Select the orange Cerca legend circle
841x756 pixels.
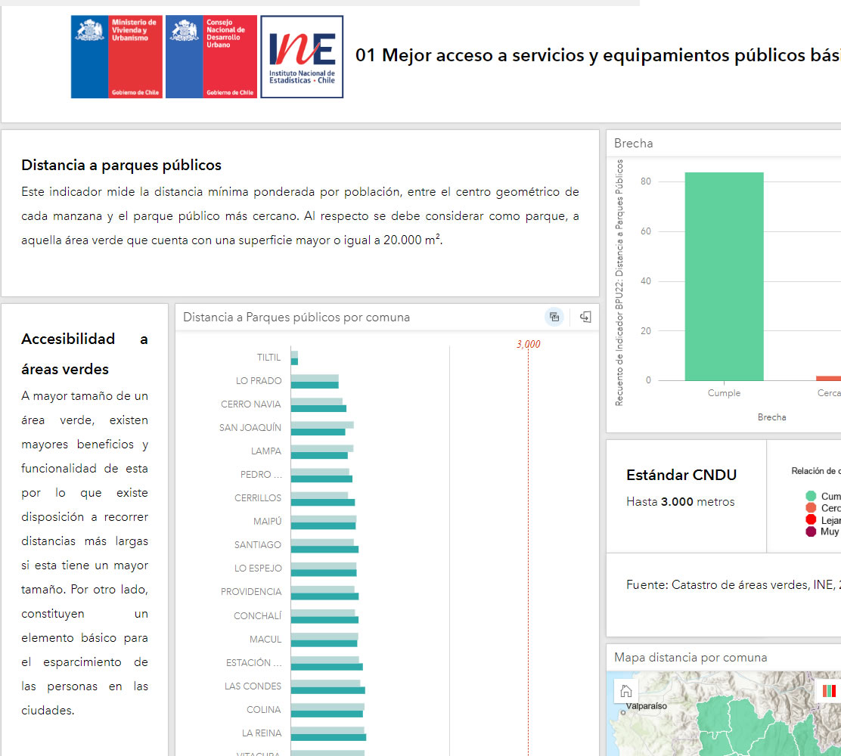pos(811,508)
